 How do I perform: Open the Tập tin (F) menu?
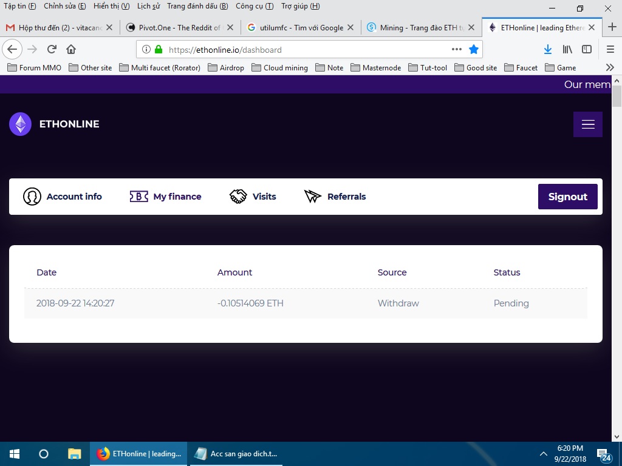20,6
